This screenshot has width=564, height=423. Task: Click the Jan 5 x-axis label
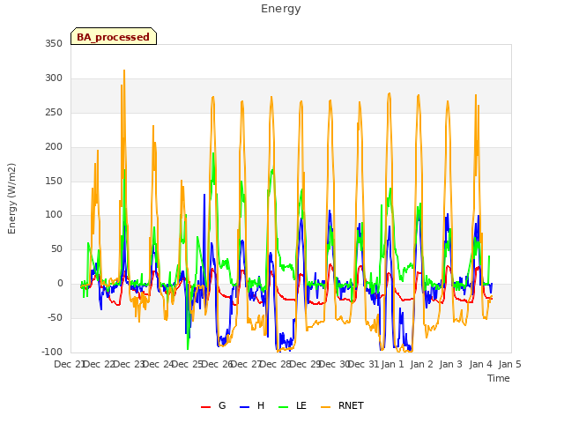[x=509, y=364]
